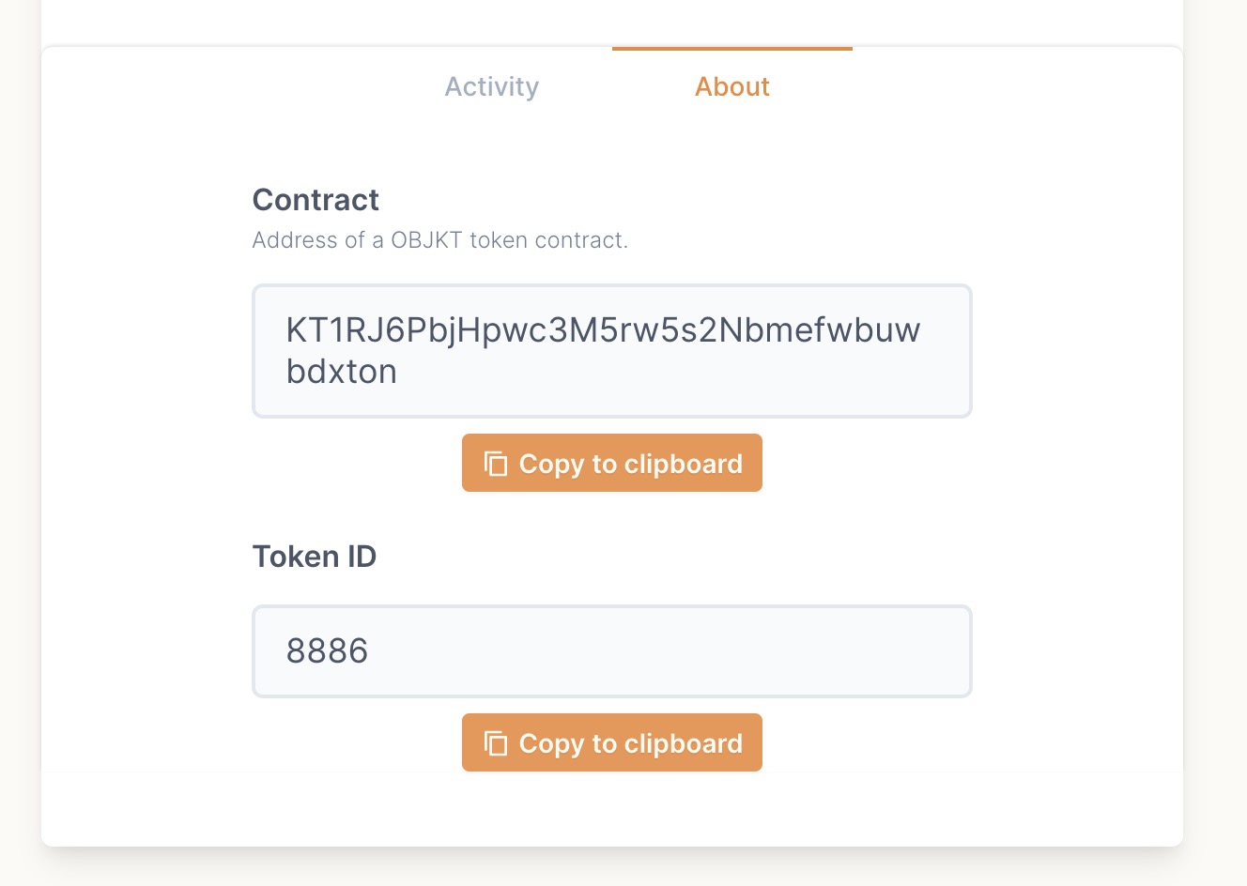
Task: Click the 'KT1RJ6PbjHpwc3M5rw5s2Nbmefwbuw' address line
Action: coord(603,330)
